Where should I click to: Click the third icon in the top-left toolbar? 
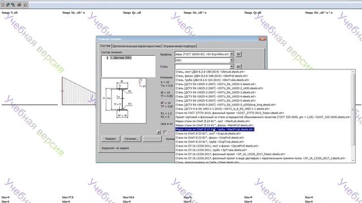coord(13,5)
